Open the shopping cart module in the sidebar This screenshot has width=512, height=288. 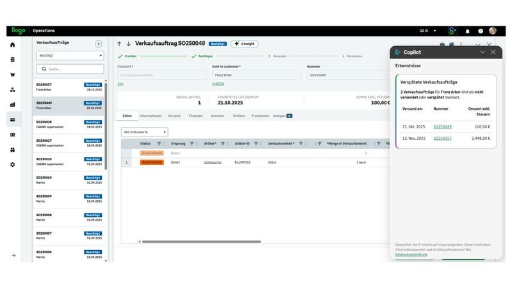click(x=12, y=75)
